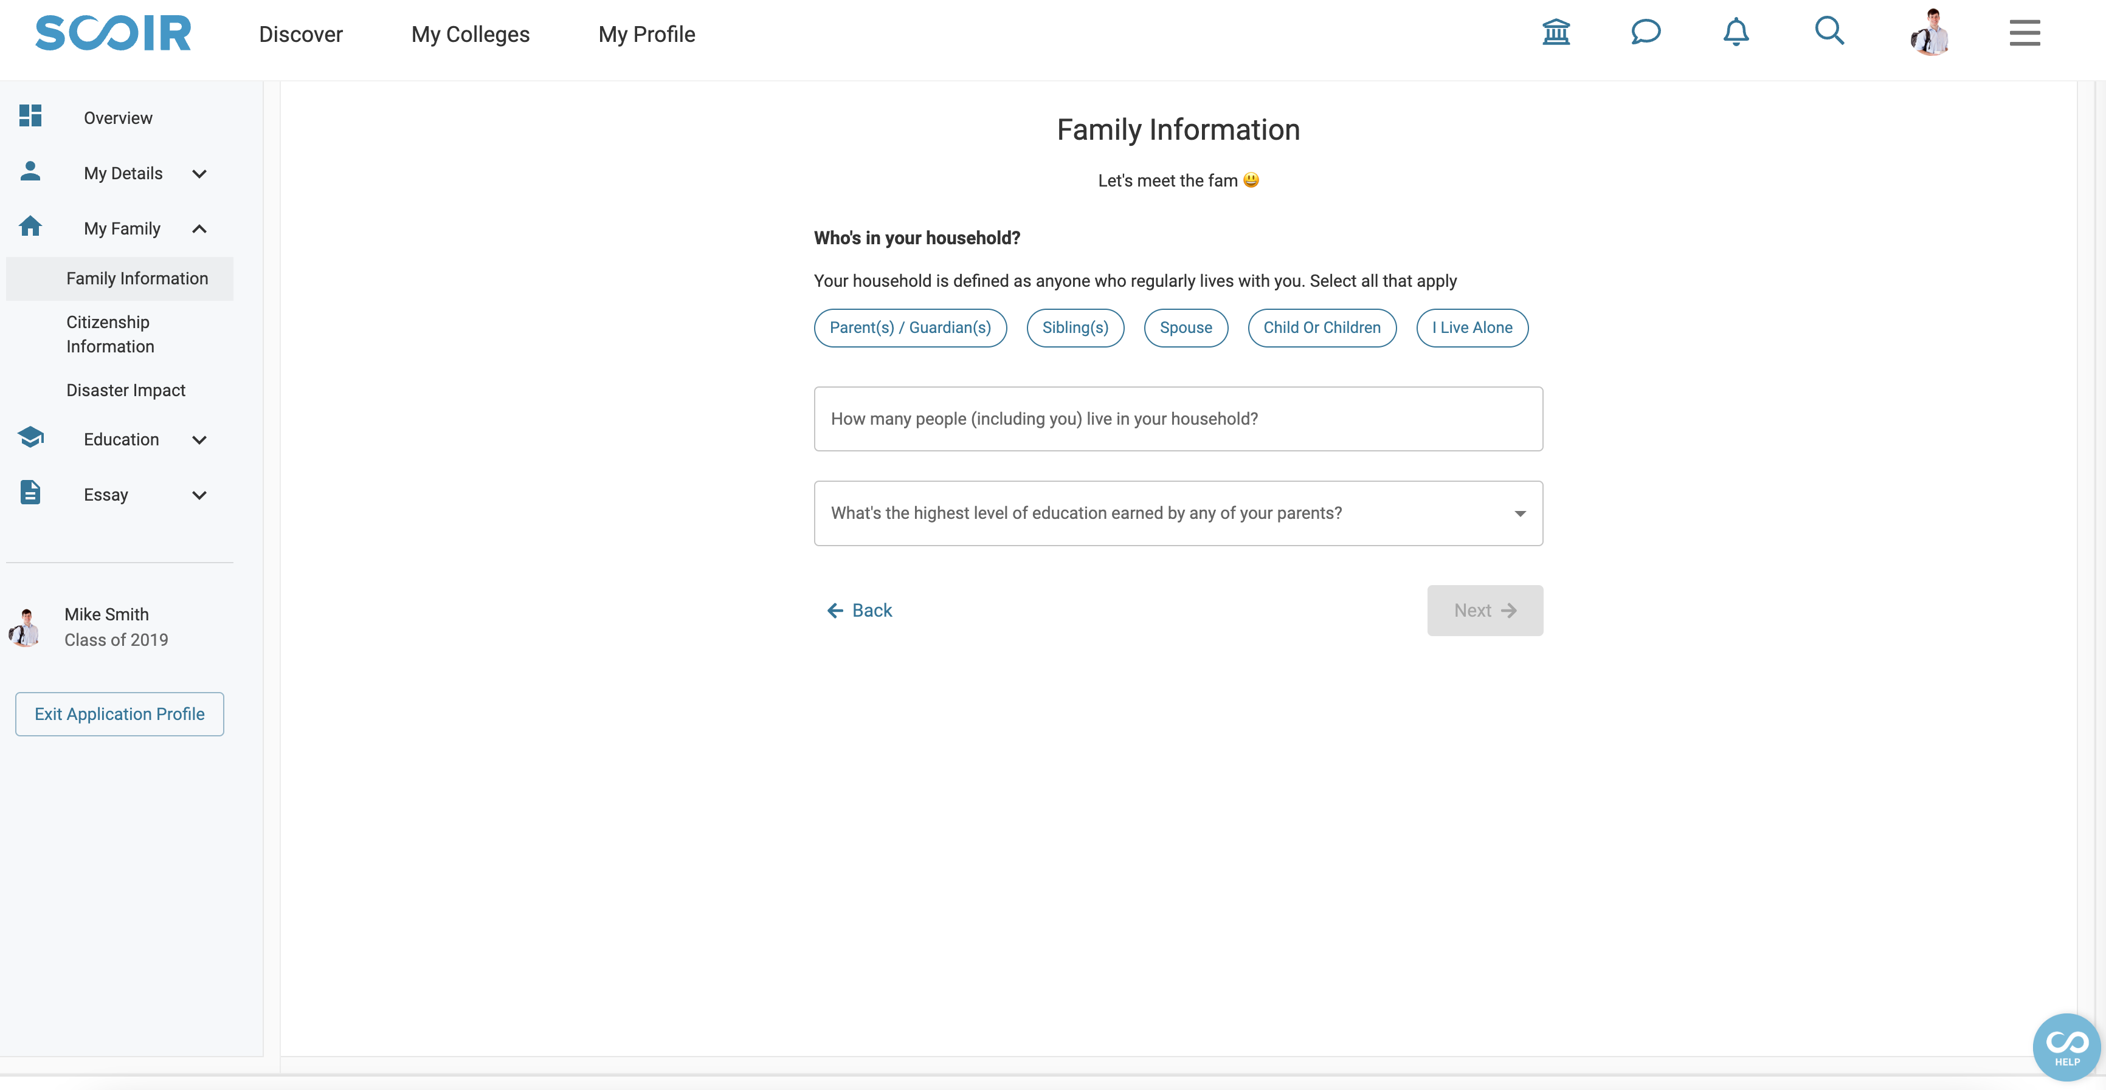This screenshot has height=1090, width=2106.
Task: Open the messages chat bubble icon
Action: point(1646,33)
